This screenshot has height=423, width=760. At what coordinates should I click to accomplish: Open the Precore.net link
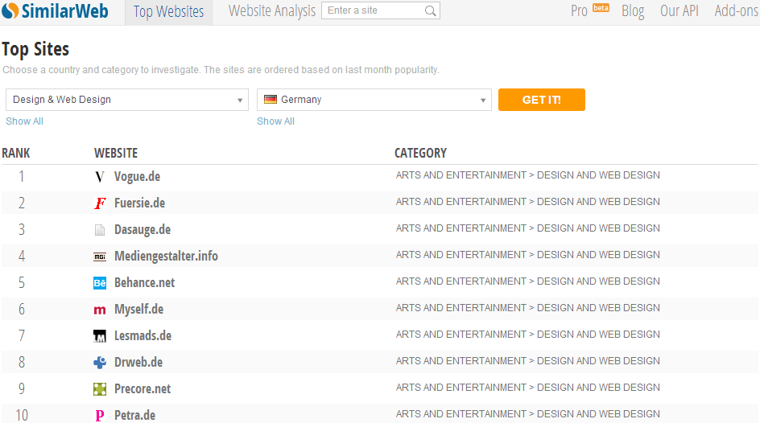[142, 389]
